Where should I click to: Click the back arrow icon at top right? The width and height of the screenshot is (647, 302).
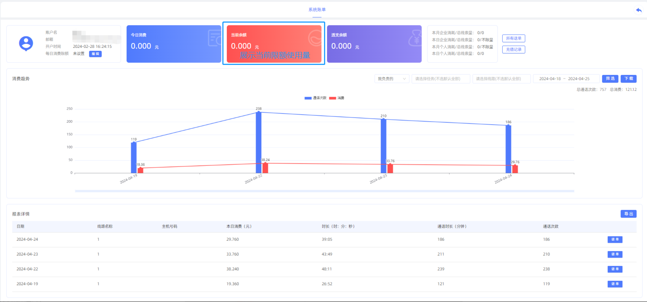pyautogui.click(x=638, y=10)
